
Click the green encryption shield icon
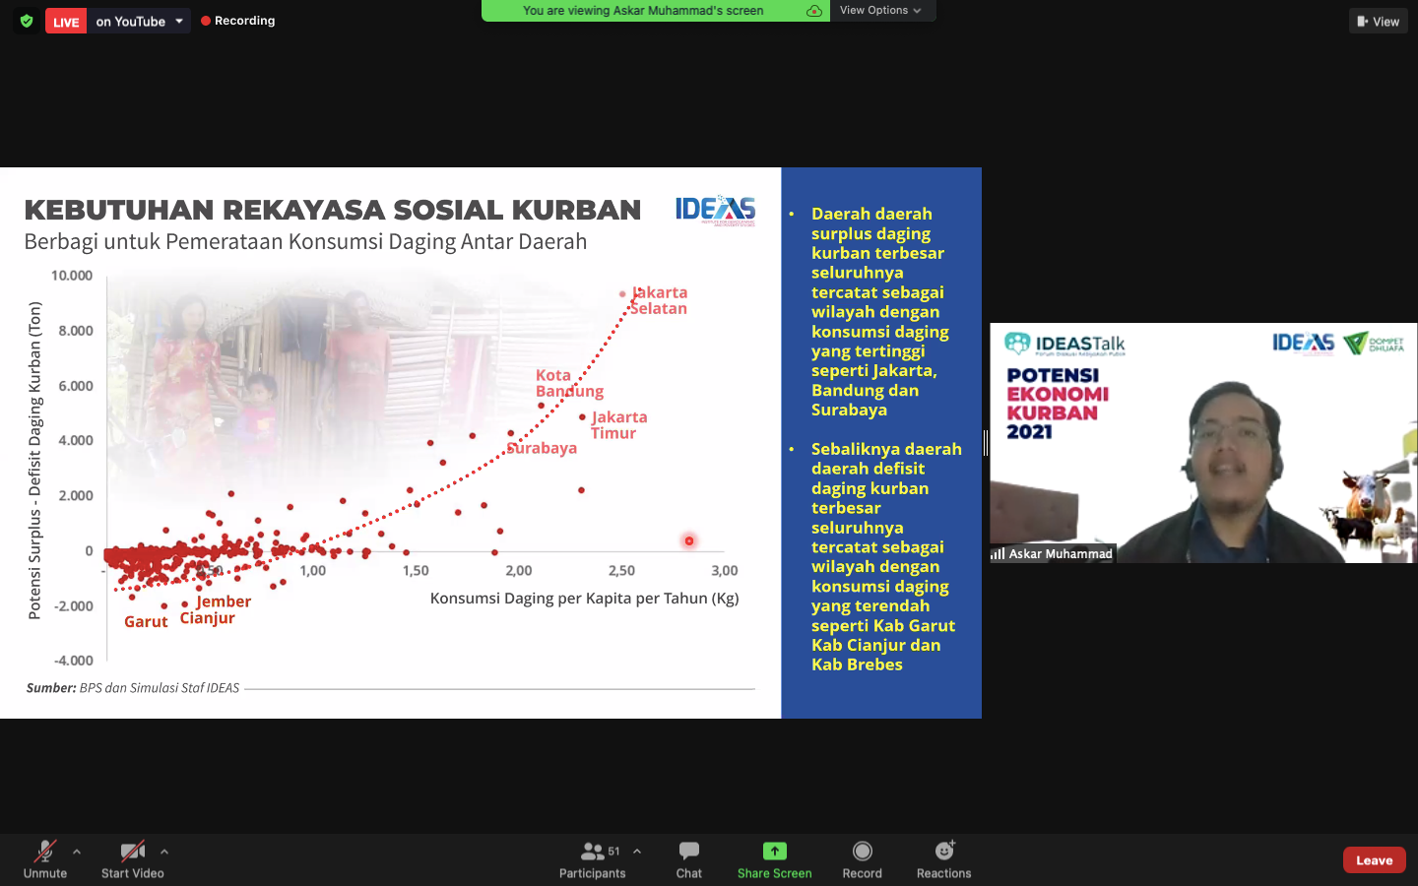click(27, 21)
